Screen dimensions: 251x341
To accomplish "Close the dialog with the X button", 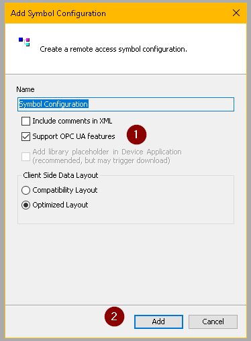I will click(236, 13).
